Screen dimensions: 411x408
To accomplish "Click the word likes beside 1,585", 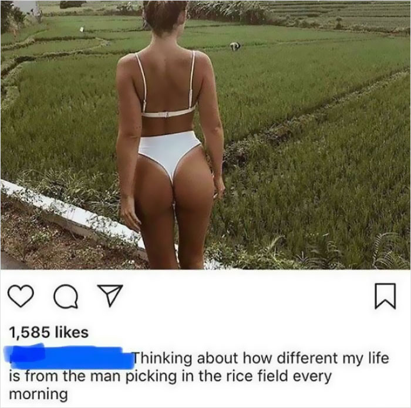I will tap(72, 332).
